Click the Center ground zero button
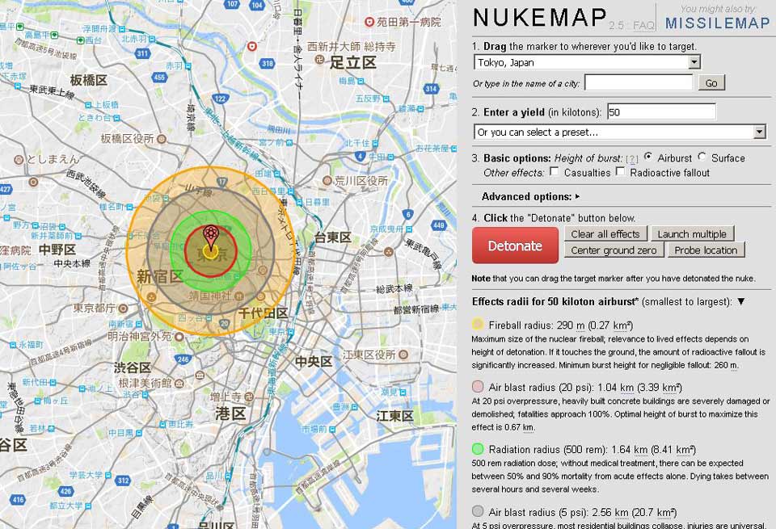This screenshot has height=529, width=776. [x=614, y=250]
